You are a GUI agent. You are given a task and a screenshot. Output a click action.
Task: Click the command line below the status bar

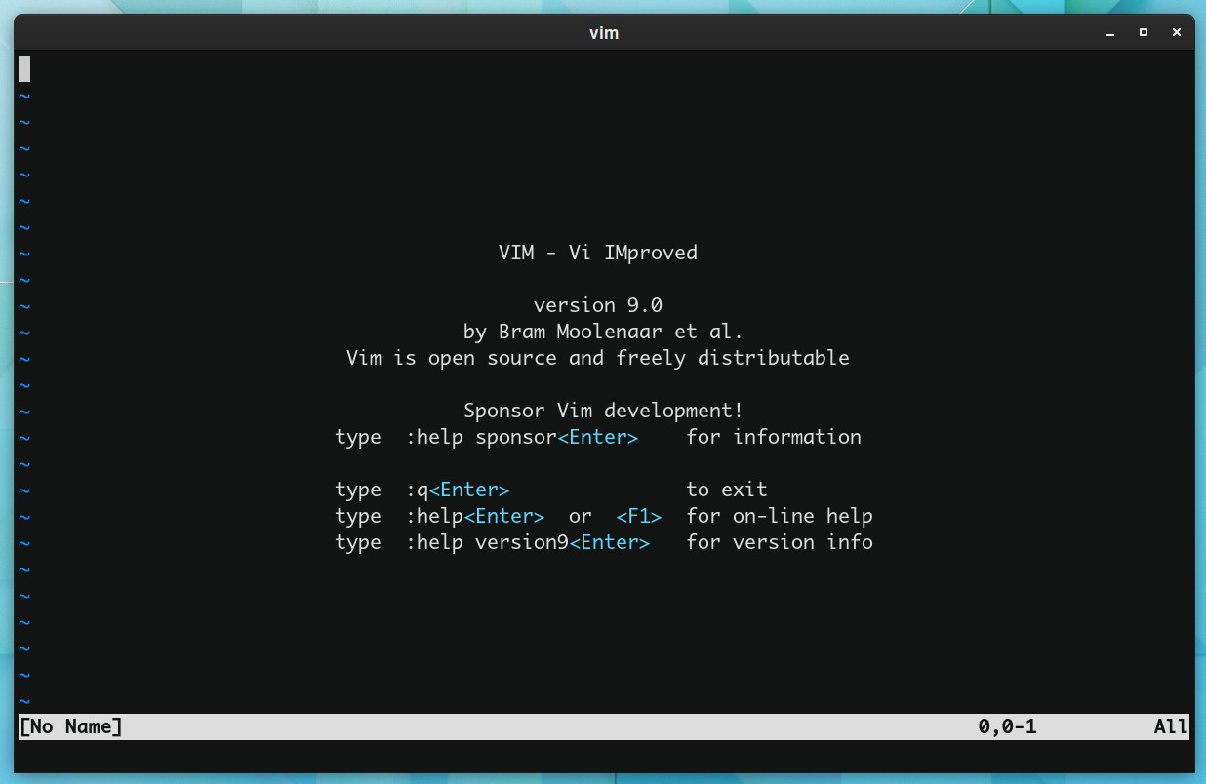coord(604,753)
